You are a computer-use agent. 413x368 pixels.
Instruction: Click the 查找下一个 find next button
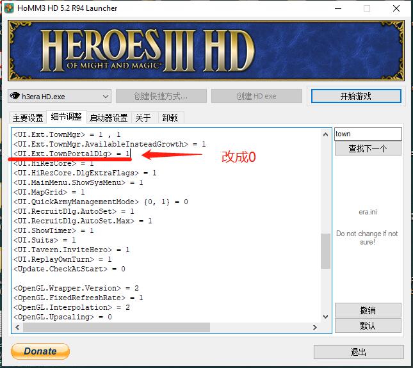tap(368, 148)
